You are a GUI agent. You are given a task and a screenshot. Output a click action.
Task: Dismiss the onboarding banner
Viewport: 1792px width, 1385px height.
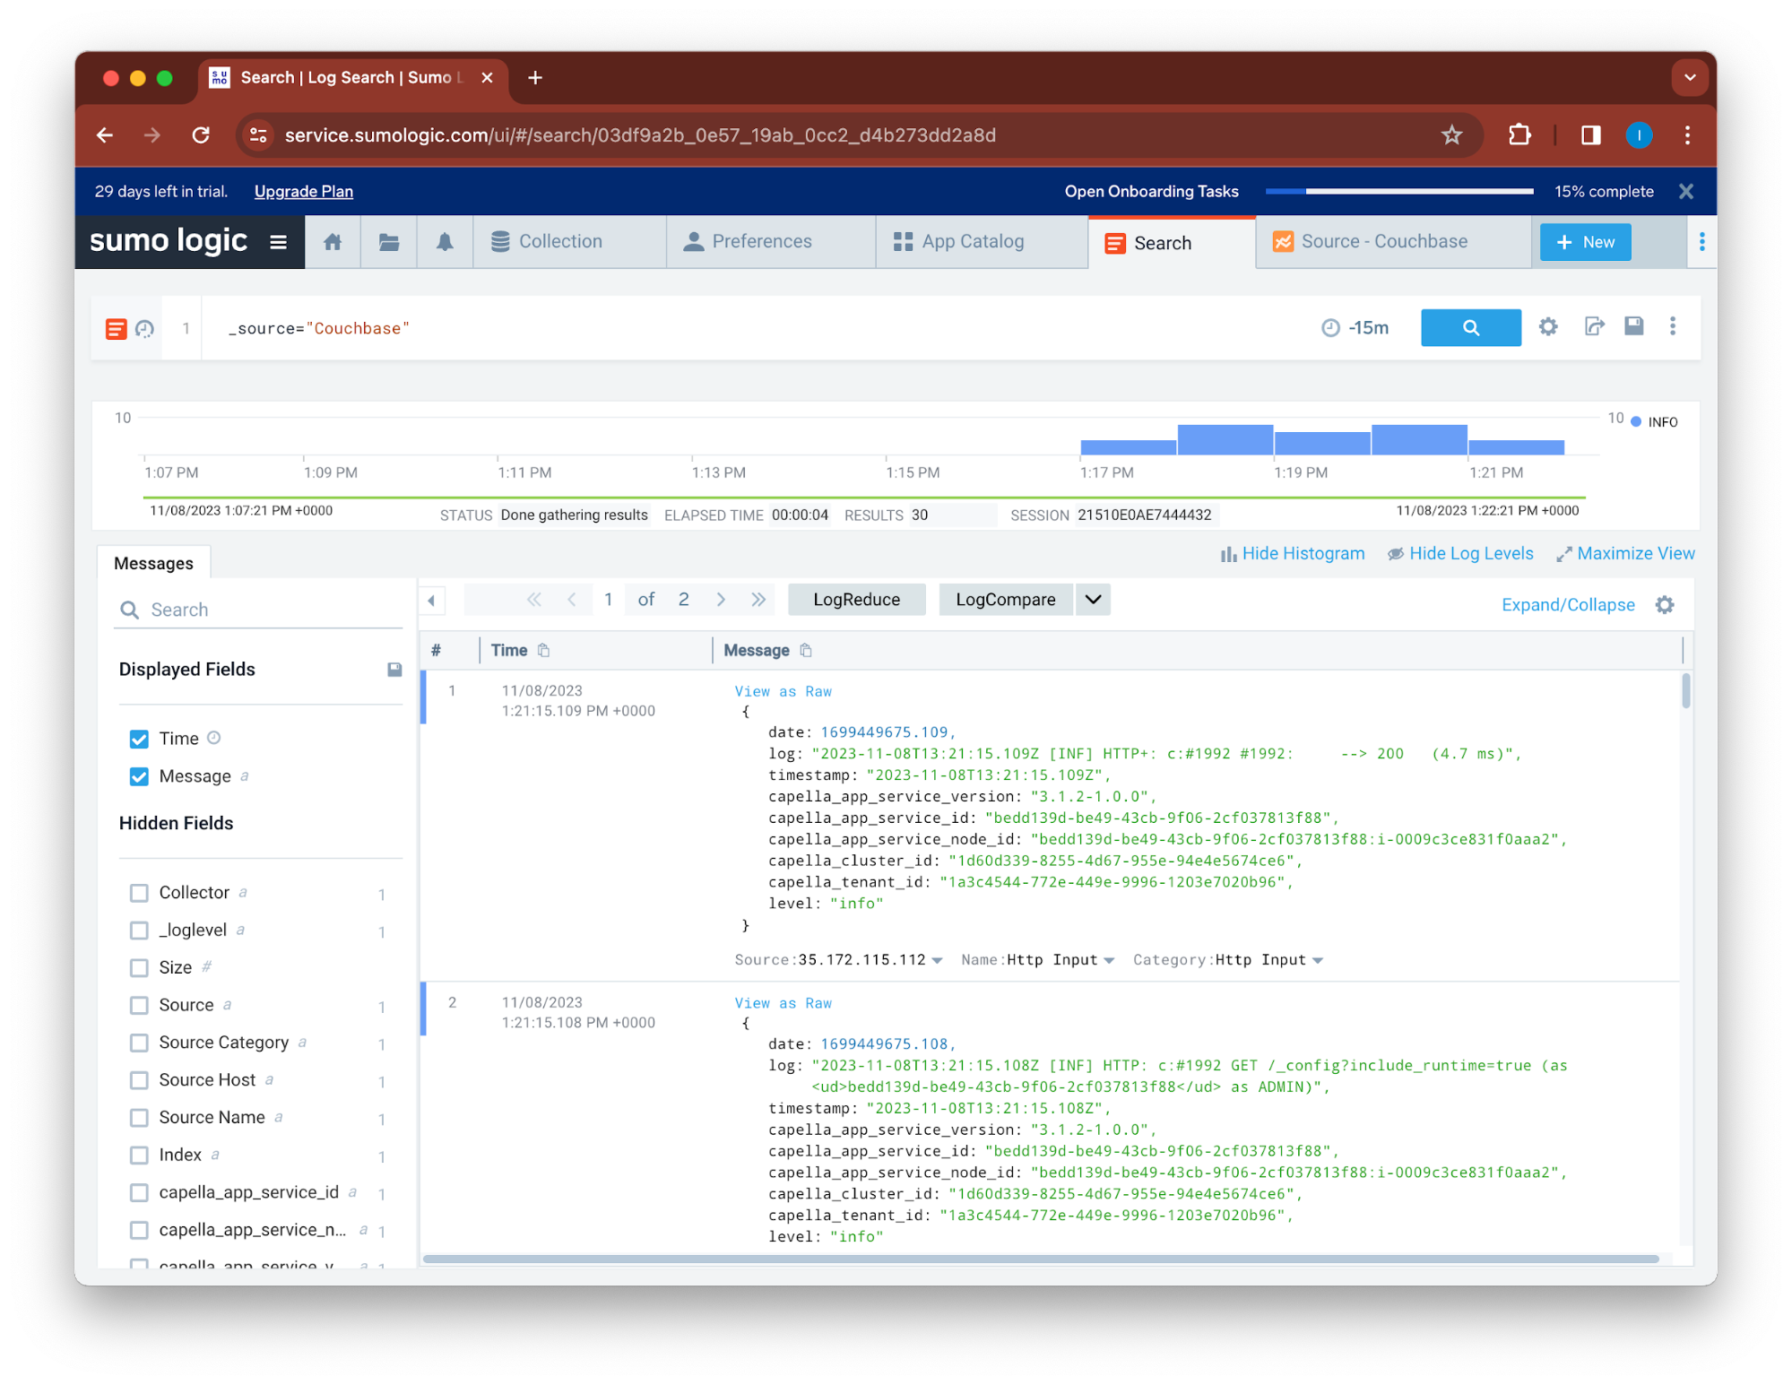(1685, 192)
